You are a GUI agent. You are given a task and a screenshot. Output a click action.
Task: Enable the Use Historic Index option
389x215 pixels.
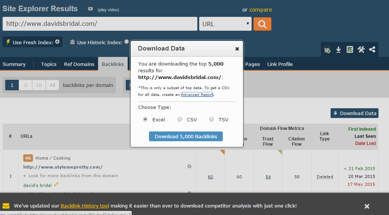127,42
